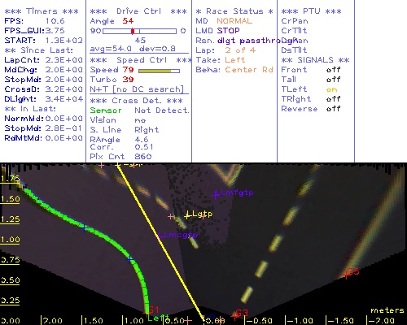Toggle the Reverse signal 'off' indicator

[x=334, y=109]
